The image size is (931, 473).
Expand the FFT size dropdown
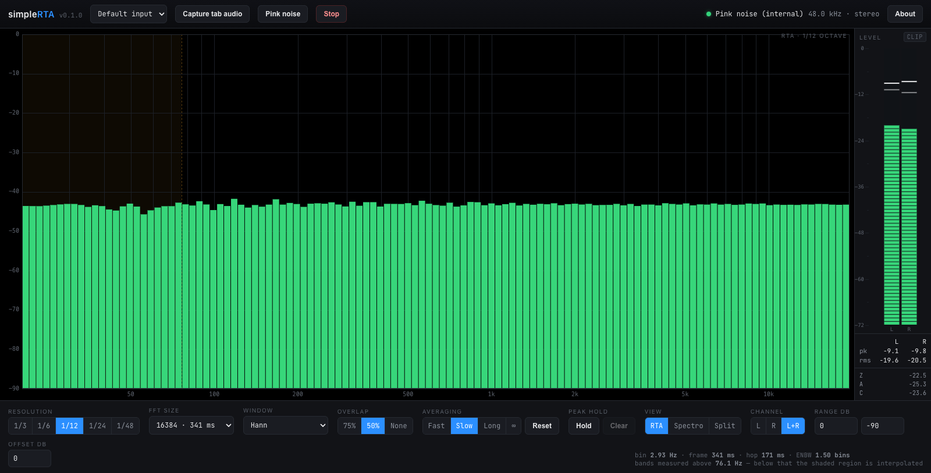coord(191,425)
